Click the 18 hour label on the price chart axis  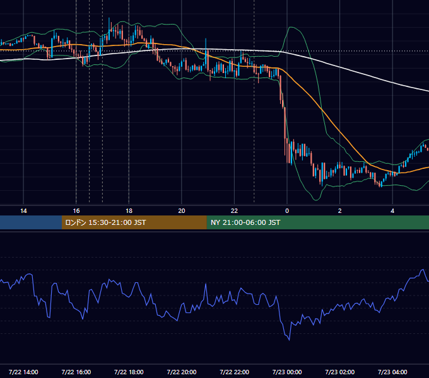point(129,211)
